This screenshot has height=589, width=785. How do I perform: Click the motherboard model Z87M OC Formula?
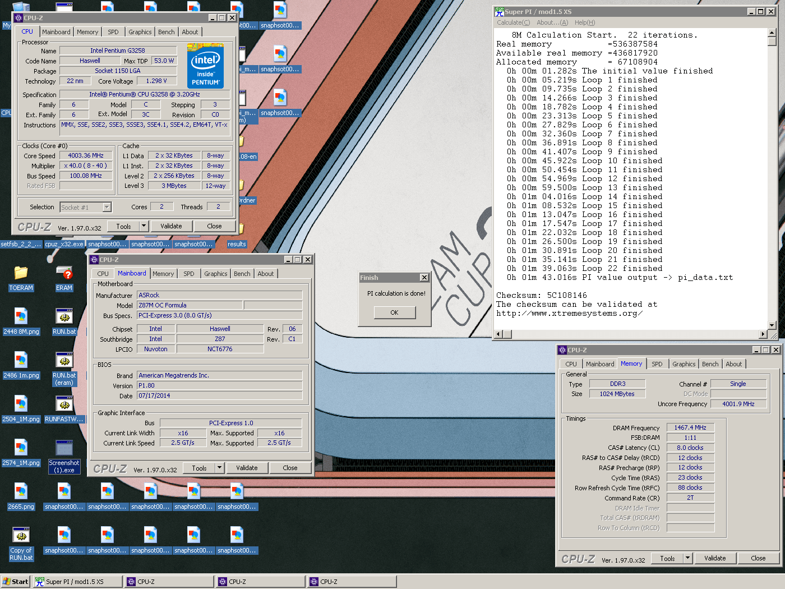click(x=190, y=305)
